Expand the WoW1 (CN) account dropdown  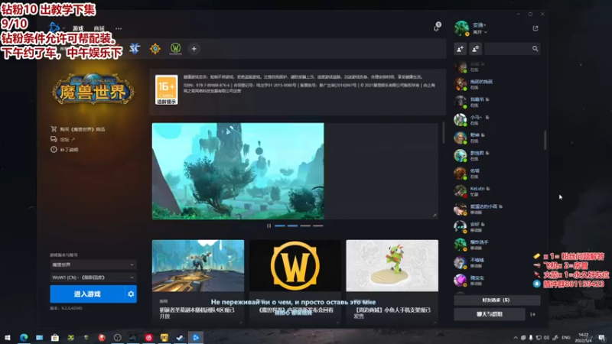(x=93, y=277)
